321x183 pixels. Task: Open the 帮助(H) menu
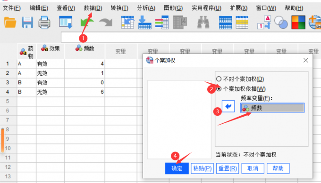(x=294, y=8)
